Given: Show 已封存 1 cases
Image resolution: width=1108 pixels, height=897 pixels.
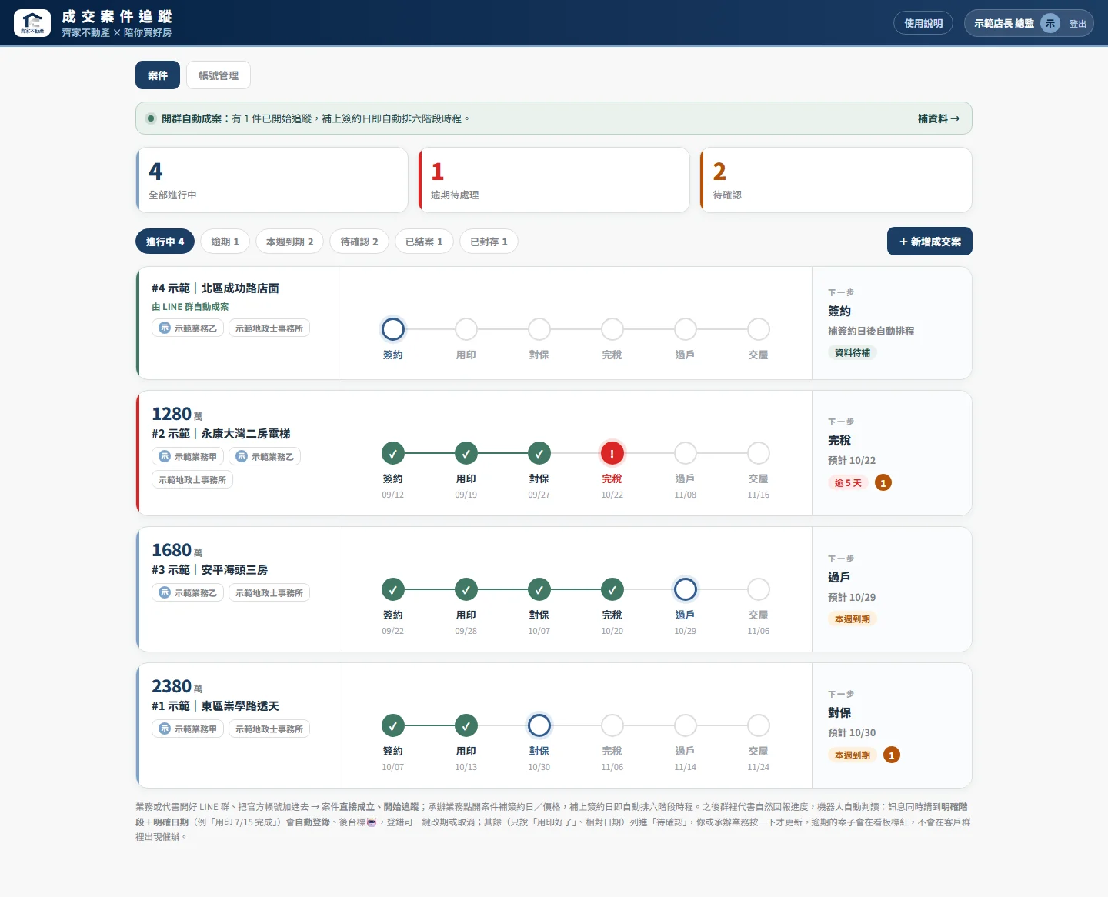Looking at the screenshot, I should click(x=489, y=242).
